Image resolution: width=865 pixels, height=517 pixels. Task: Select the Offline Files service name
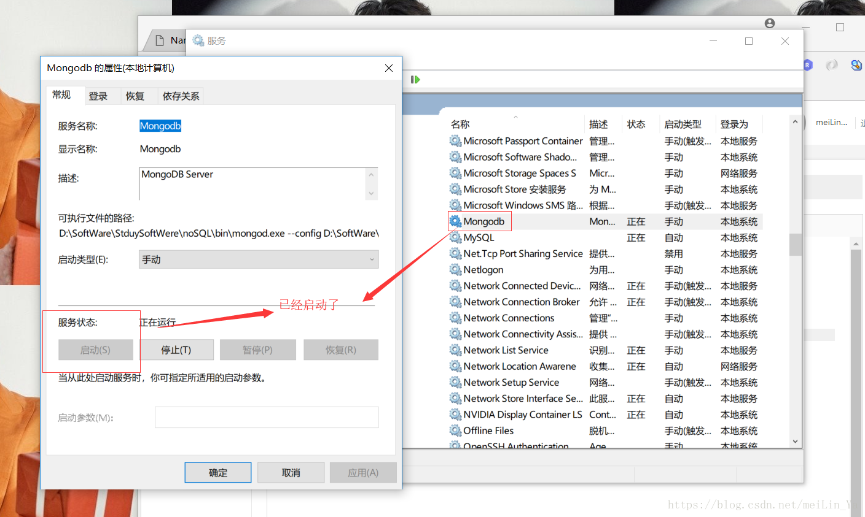tap(488, 431)
